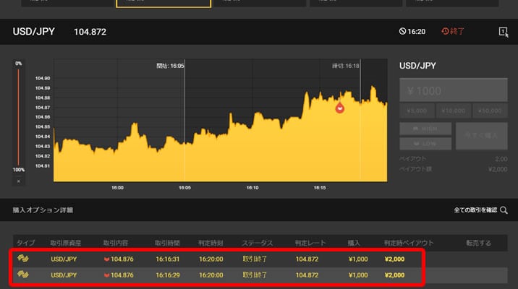
Task: Open 全ての取引を確認 link
Action: pos(475,210)
